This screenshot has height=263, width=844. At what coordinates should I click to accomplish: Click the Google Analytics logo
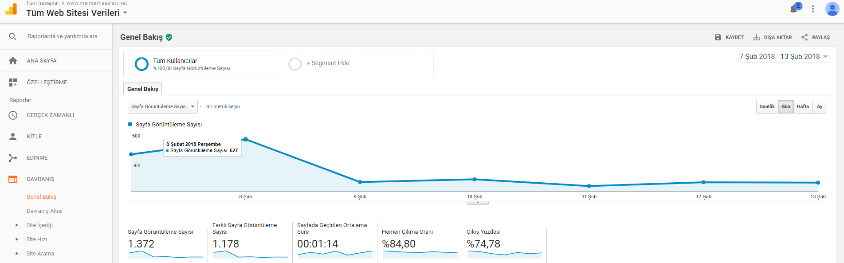point(12,9)
